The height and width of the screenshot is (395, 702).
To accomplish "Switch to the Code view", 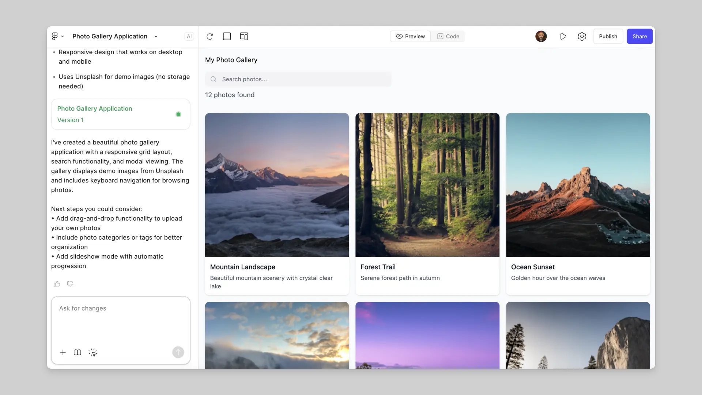I will (x=448, y=36).
